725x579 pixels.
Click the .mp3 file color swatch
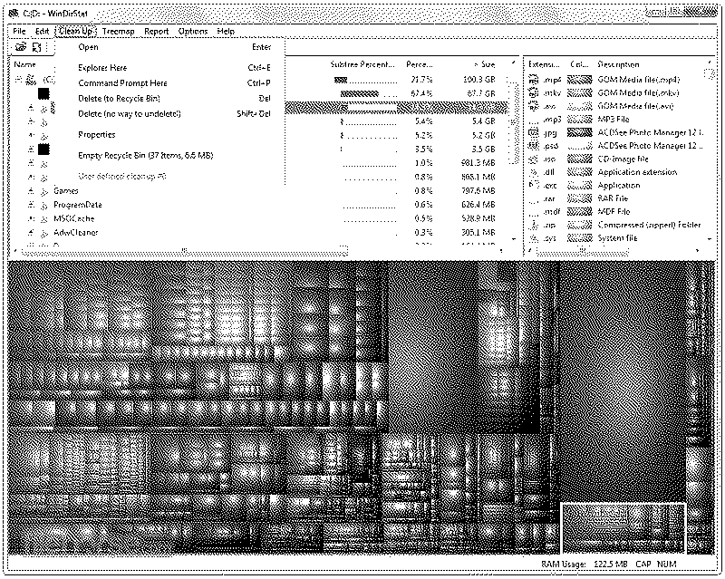point(580,119)
